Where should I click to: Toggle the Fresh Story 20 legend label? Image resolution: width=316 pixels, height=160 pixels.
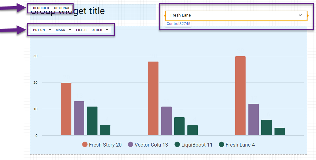pos(105,145)
